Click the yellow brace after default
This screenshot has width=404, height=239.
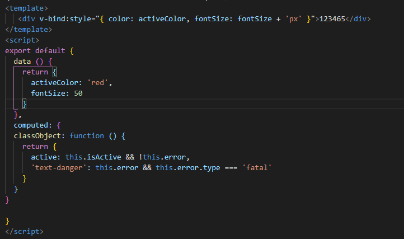pyautogui.click(x=72, y=51)
